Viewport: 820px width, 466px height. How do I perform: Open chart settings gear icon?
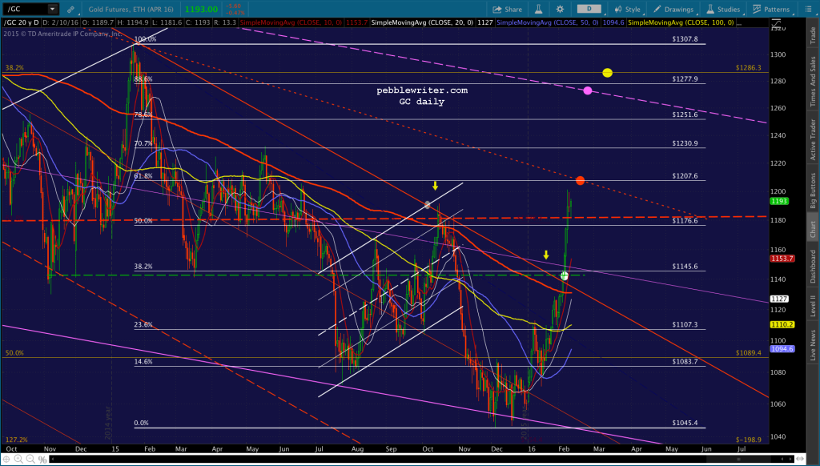(x=560, y=10)
